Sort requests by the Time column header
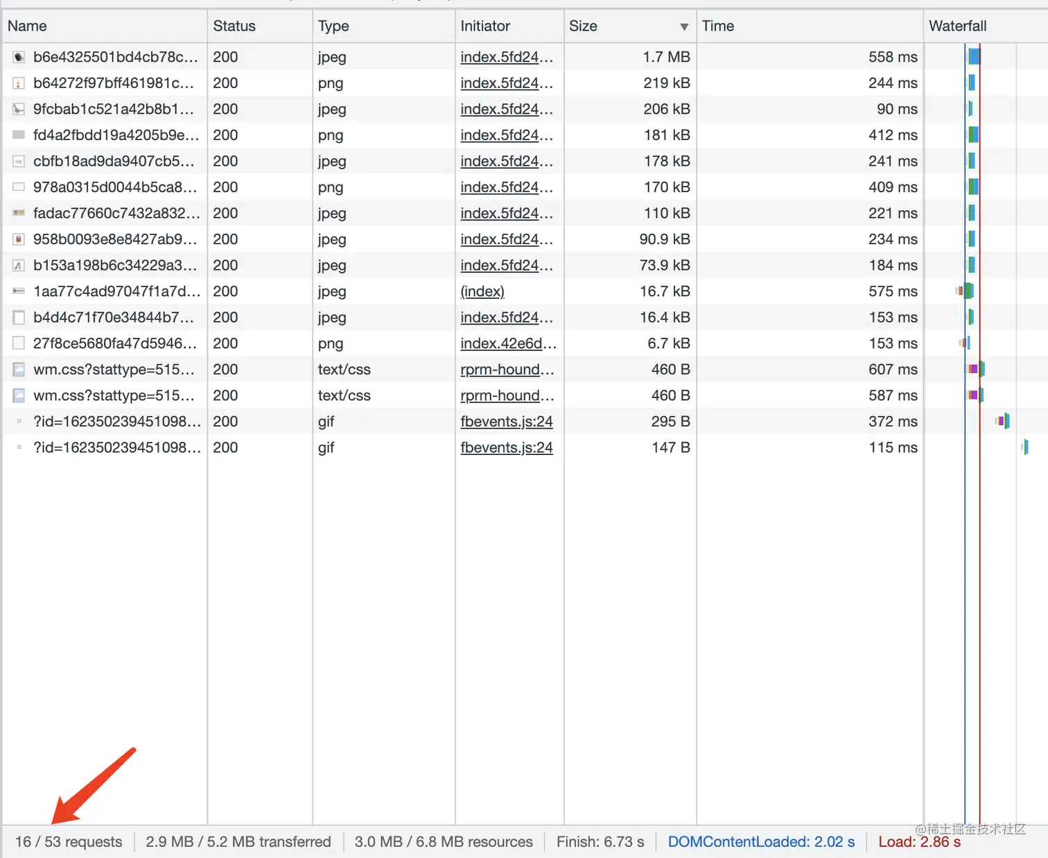 click(718, 26)
